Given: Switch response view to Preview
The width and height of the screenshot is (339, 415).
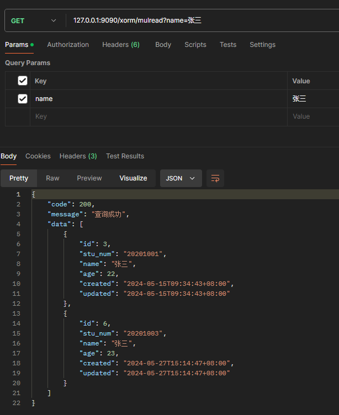Looking at the screenshot, I should [x=89, y=178].
